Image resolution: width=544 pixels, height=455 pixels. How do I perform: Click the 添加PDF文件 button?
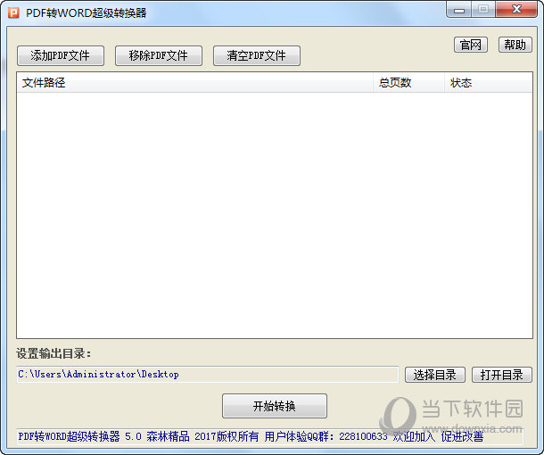pyautogui.click(x=61, y=55)
